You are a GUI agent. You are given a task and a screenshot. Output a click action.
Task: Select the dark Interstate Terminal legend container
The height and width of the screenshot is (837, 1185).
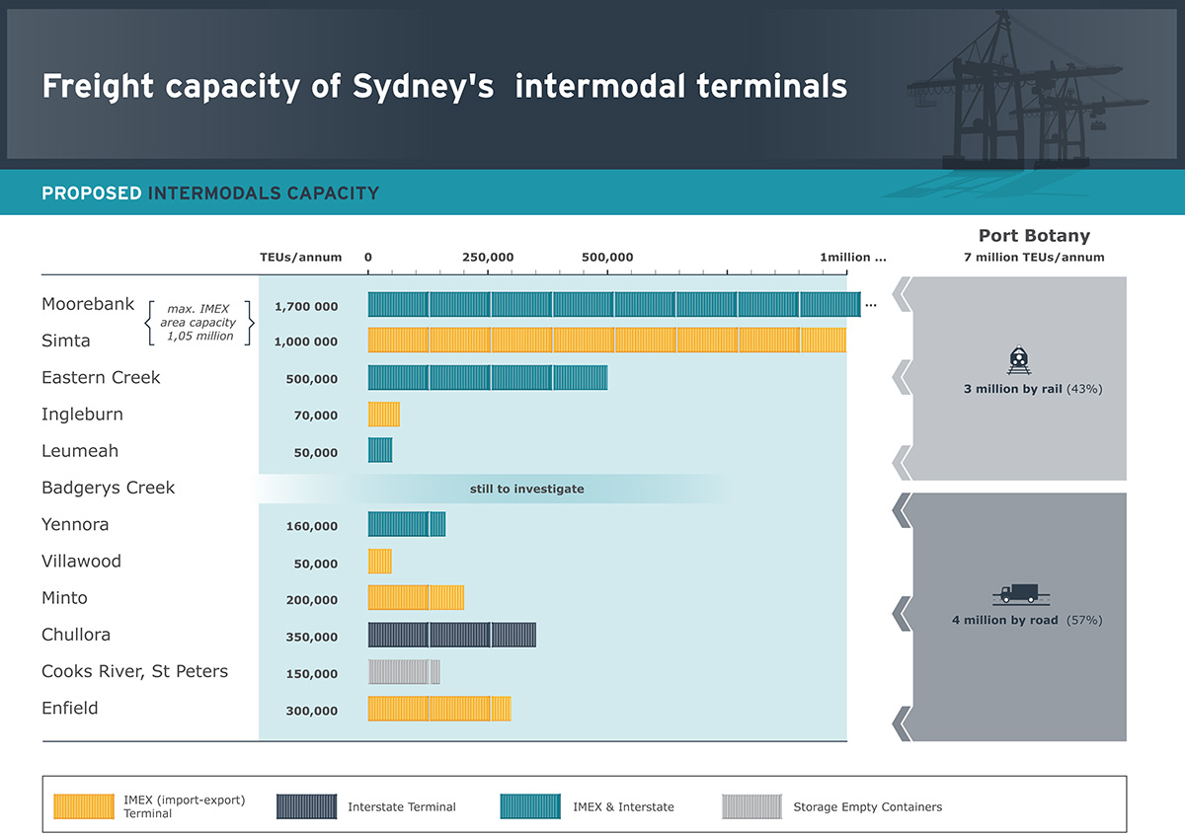[307, 806]
